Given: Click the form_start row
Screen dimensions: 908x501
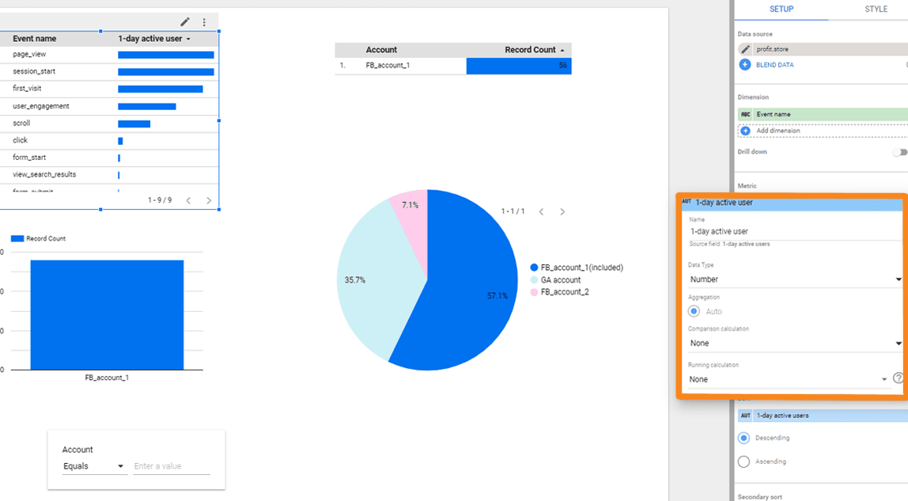Looking at the screenshot, I should click(109, 158).
